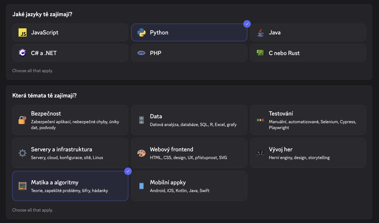This screenshot has width=379, height=223.
Task: Enable the PHP language option
Action: click(x=189, y=53)
